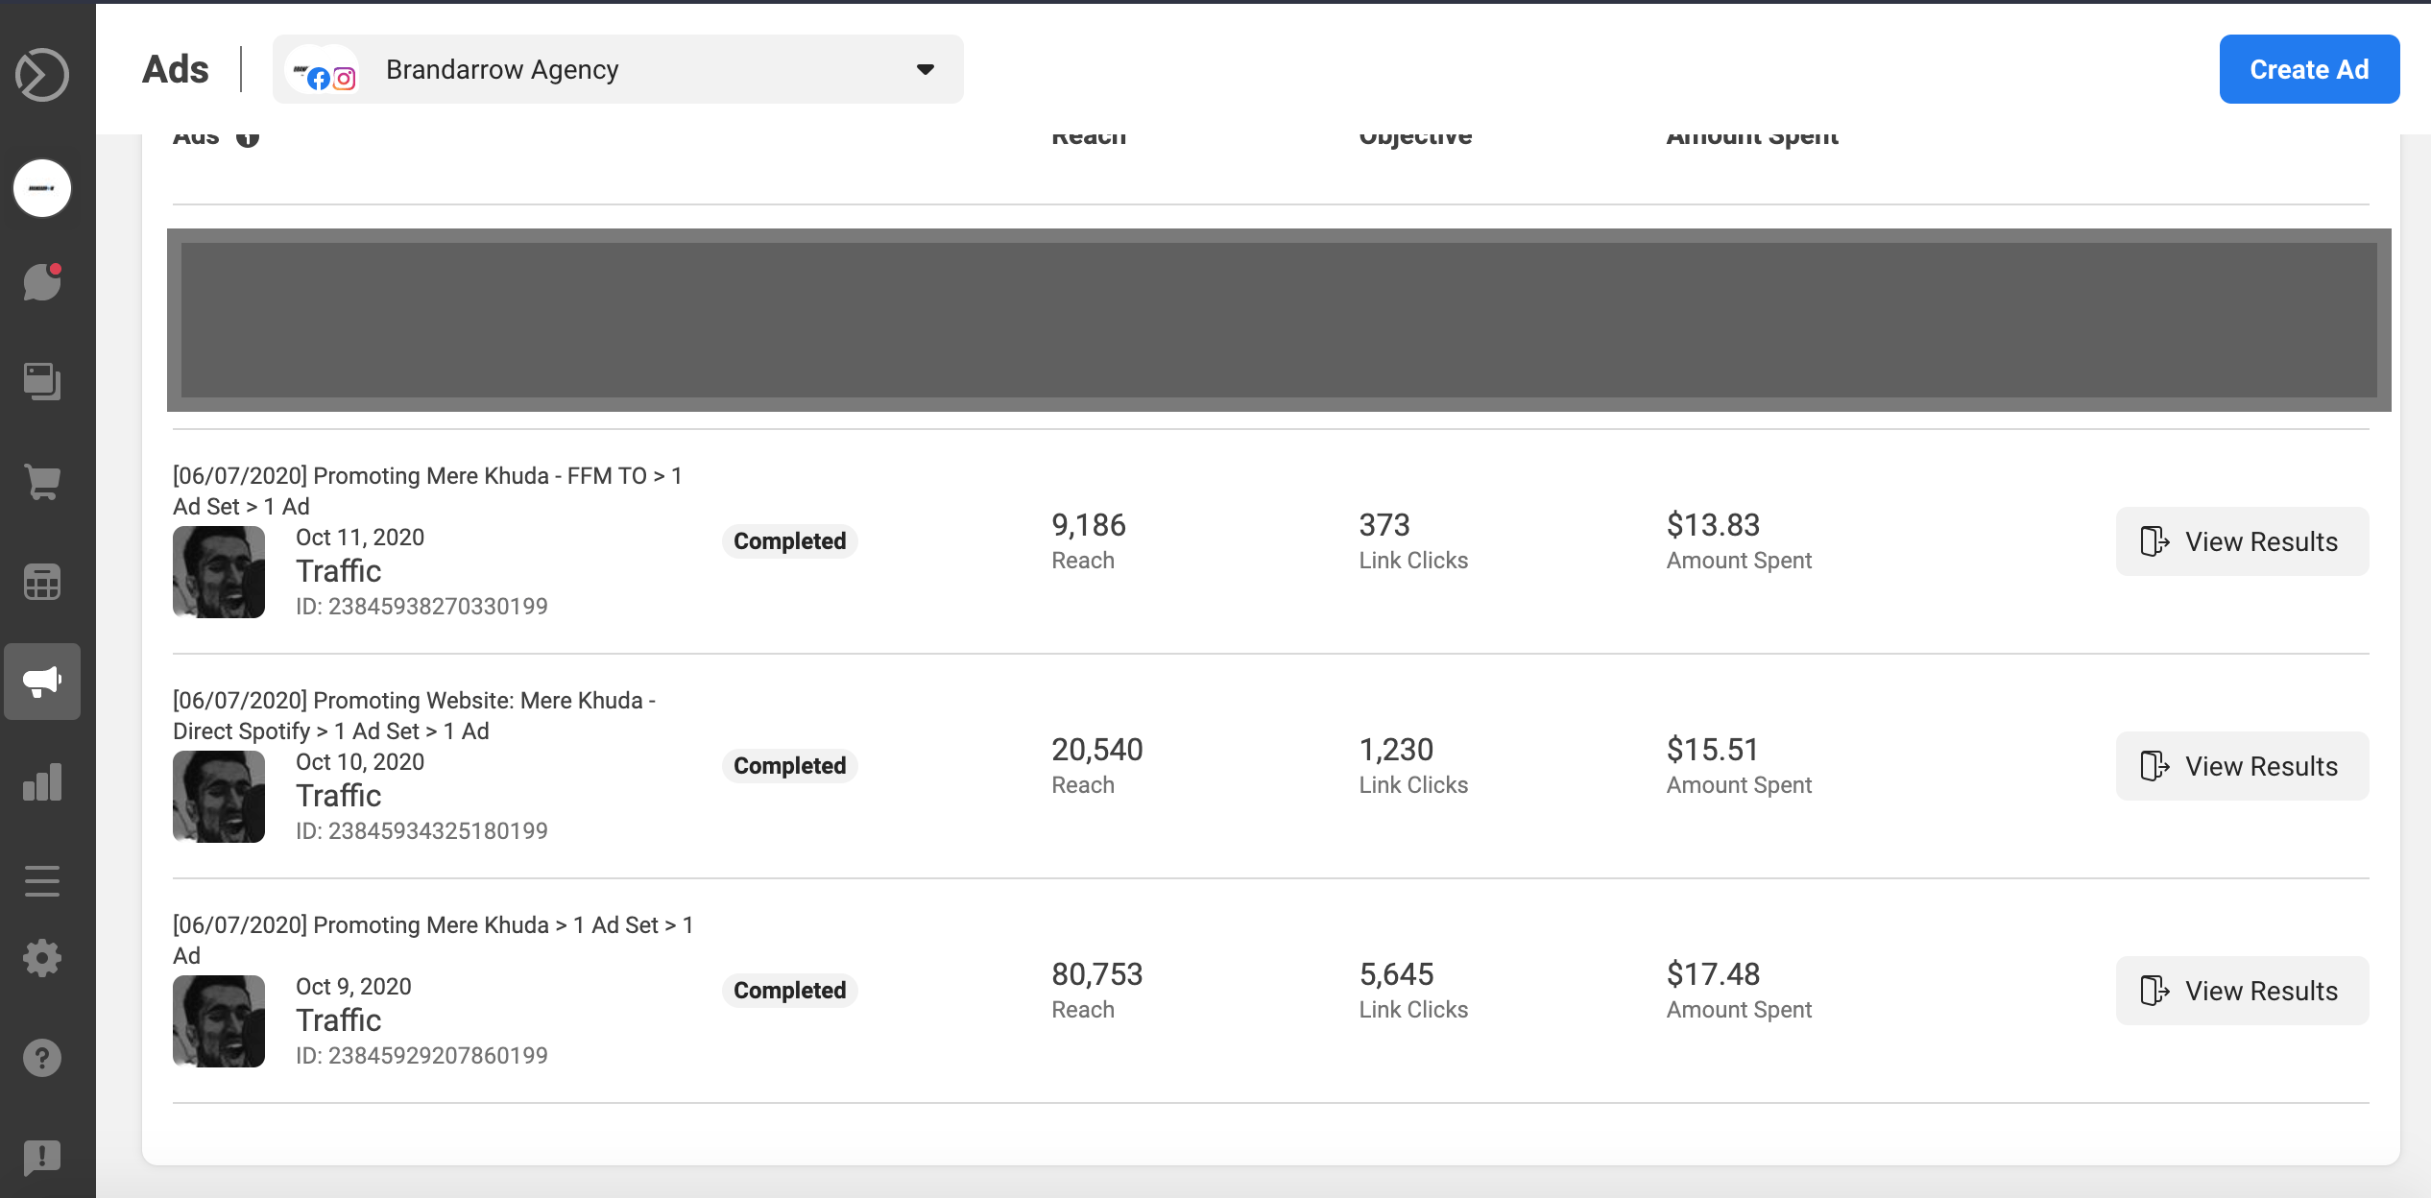Click the 'Promoting Mere Khuda > 1 Ad Set' title
The image size is (2431, 1198).
(434, 940)
